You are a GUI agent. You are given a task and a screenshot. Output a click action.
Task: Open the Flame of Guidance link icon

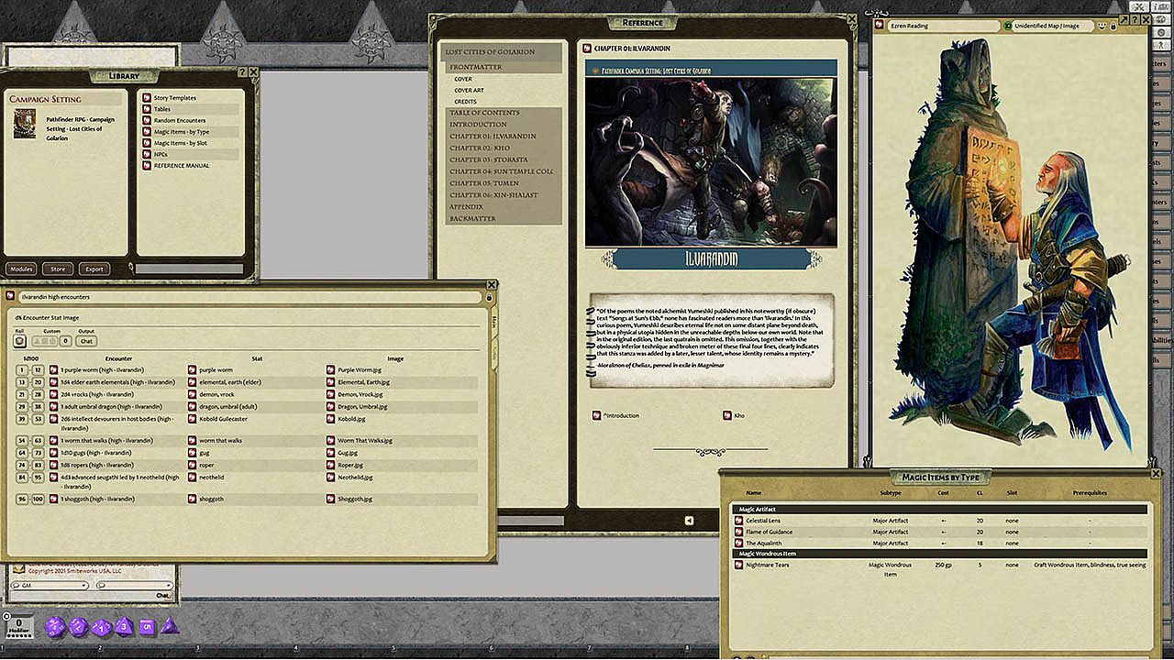(738, 532)
